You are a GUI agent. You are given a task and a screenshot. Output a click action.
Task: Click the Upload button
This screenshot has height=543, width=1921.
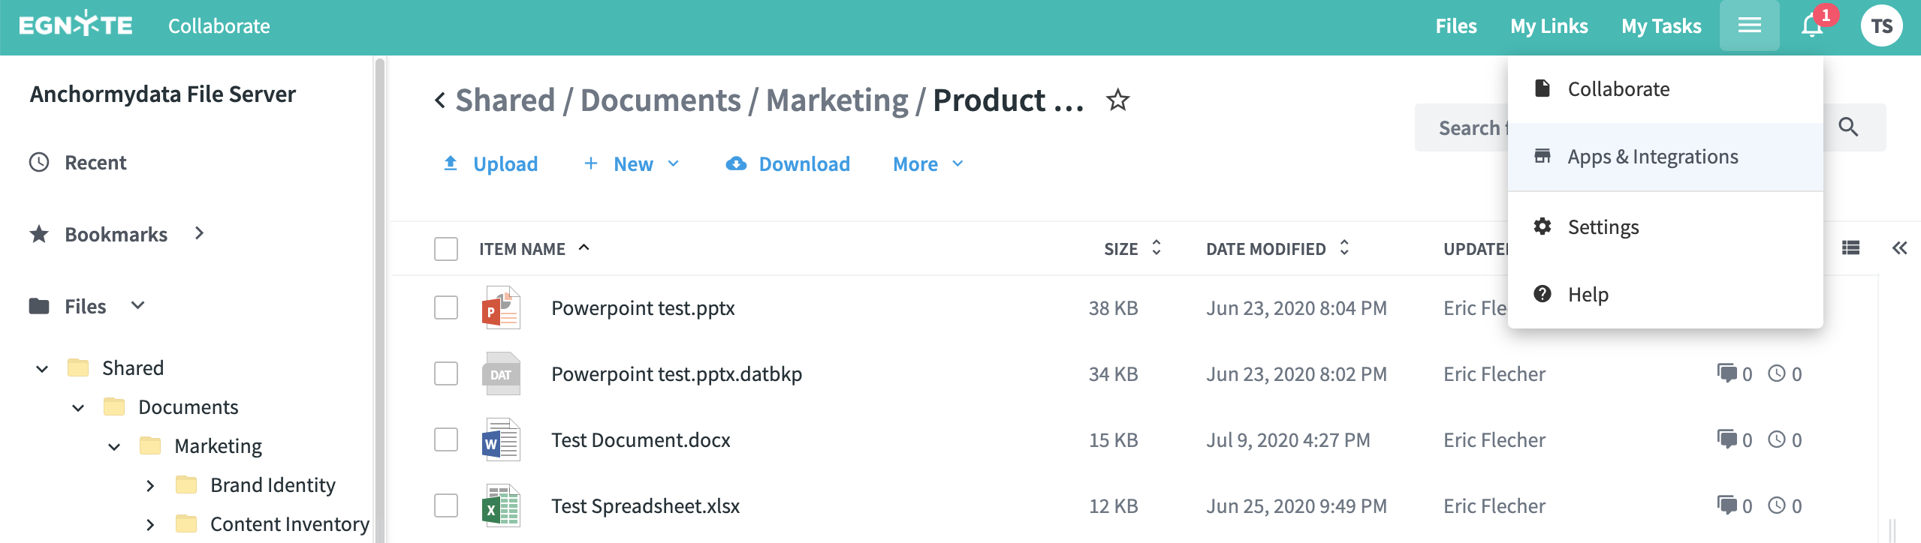tap(491, 164)
